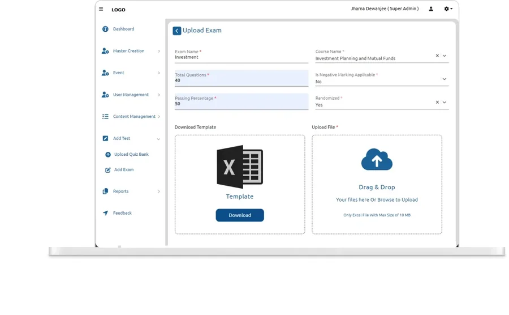Viewport: 509px width, 315px height.
Task: Select Event menu label
Action: click(x=119, y=73)
